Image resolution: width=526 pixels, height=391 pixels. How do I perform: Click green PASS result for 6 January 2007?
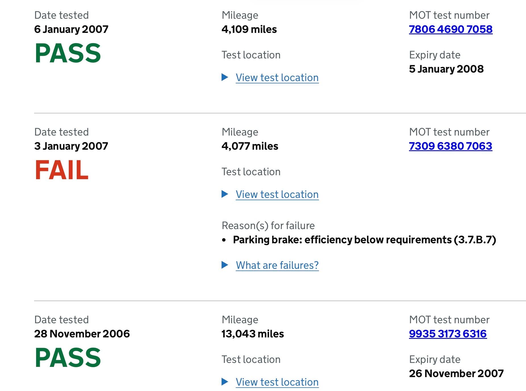[x=68, y=53]
